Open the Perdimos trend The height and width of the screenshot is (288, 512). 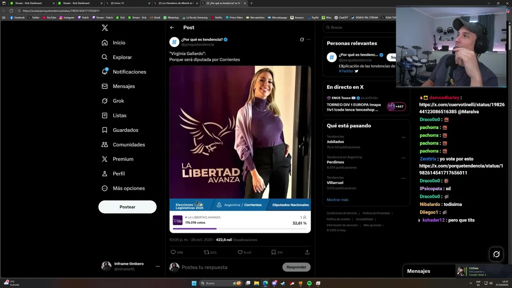click(335, 162)
